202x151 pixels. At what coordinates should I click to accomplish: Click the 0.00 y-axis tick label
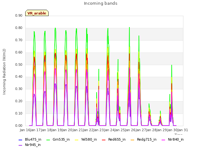tap(19, 126)
